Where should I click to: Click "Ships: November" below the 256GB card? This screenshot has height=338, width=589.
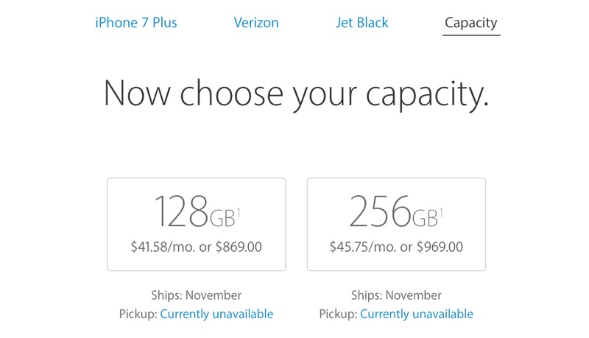pyautogui.click(x=396, y=295)
